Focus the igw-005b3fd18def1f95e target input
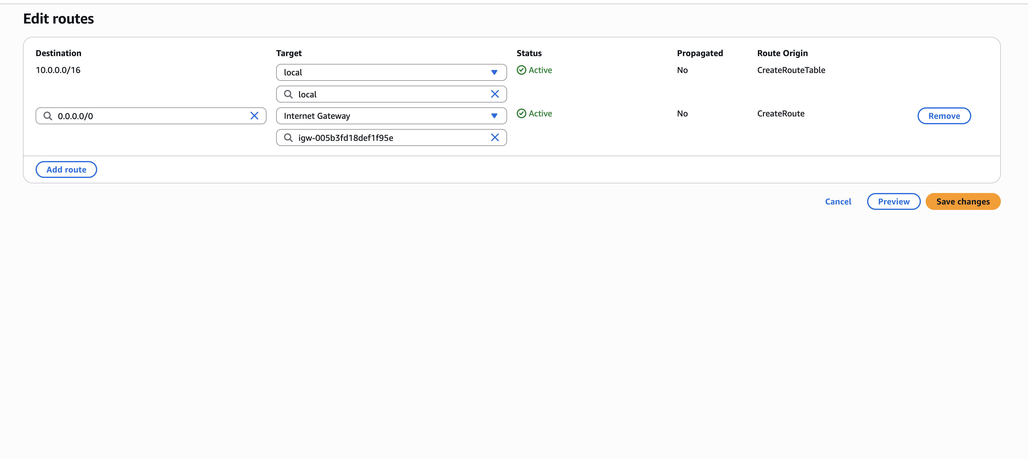The width and height of the screenshot is (1028, 459). click(x=391, y=138)
